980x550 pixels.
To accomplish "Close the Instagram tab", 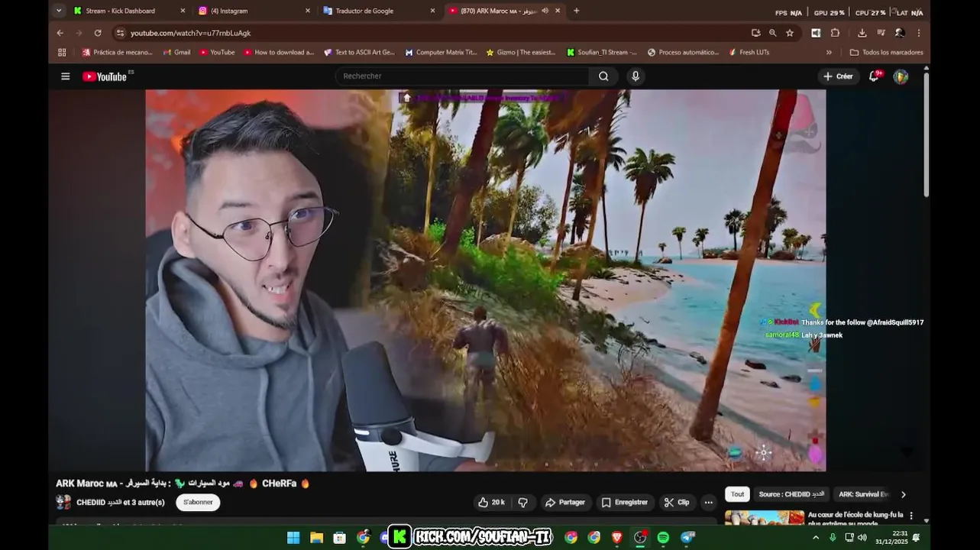I will point(308,11).
